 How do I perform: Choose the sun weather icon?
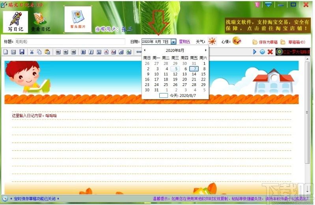click(212, 41)
